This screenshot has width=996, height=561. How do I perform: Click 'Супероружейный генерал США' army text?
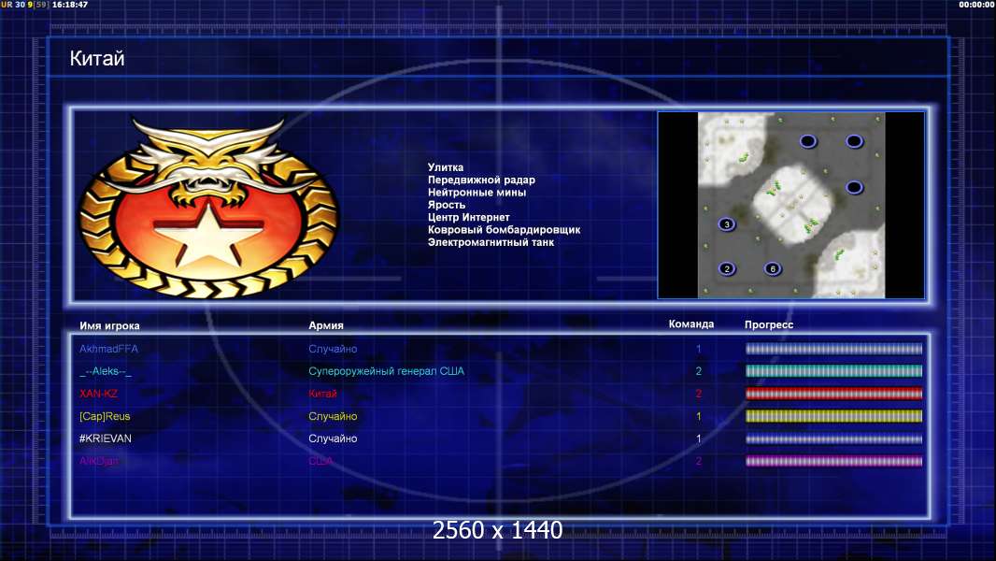click(x=386, y=371)
